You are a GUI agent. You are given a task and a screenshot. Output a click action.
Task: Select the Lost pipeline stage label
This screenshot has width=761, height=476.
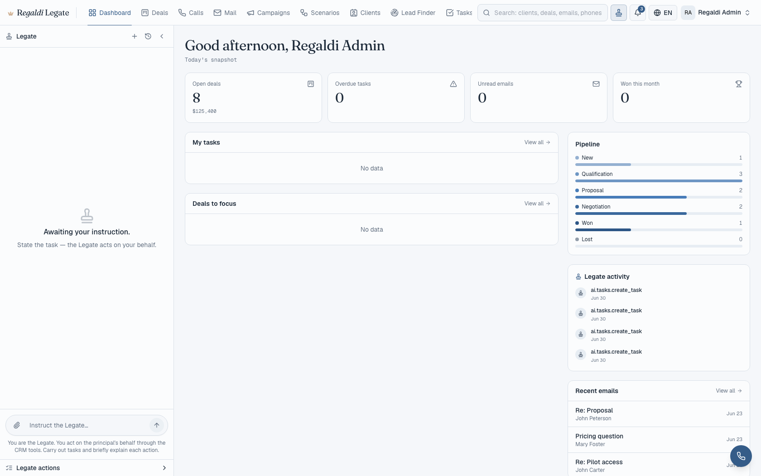coord(587,239)
